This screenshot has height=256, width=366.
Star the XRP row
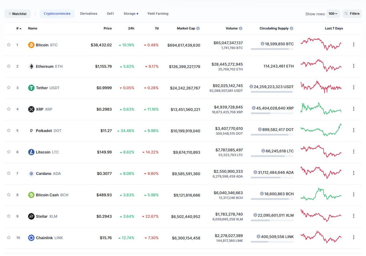point(9,109)
